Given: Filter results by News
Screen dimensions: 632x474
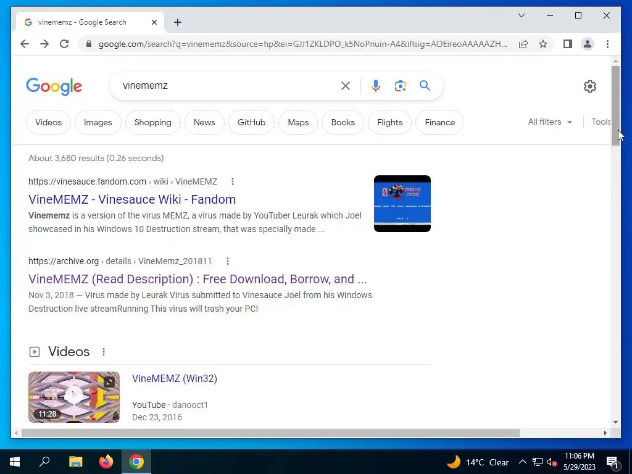Looking at the screenshot, I should click(204, 122).
